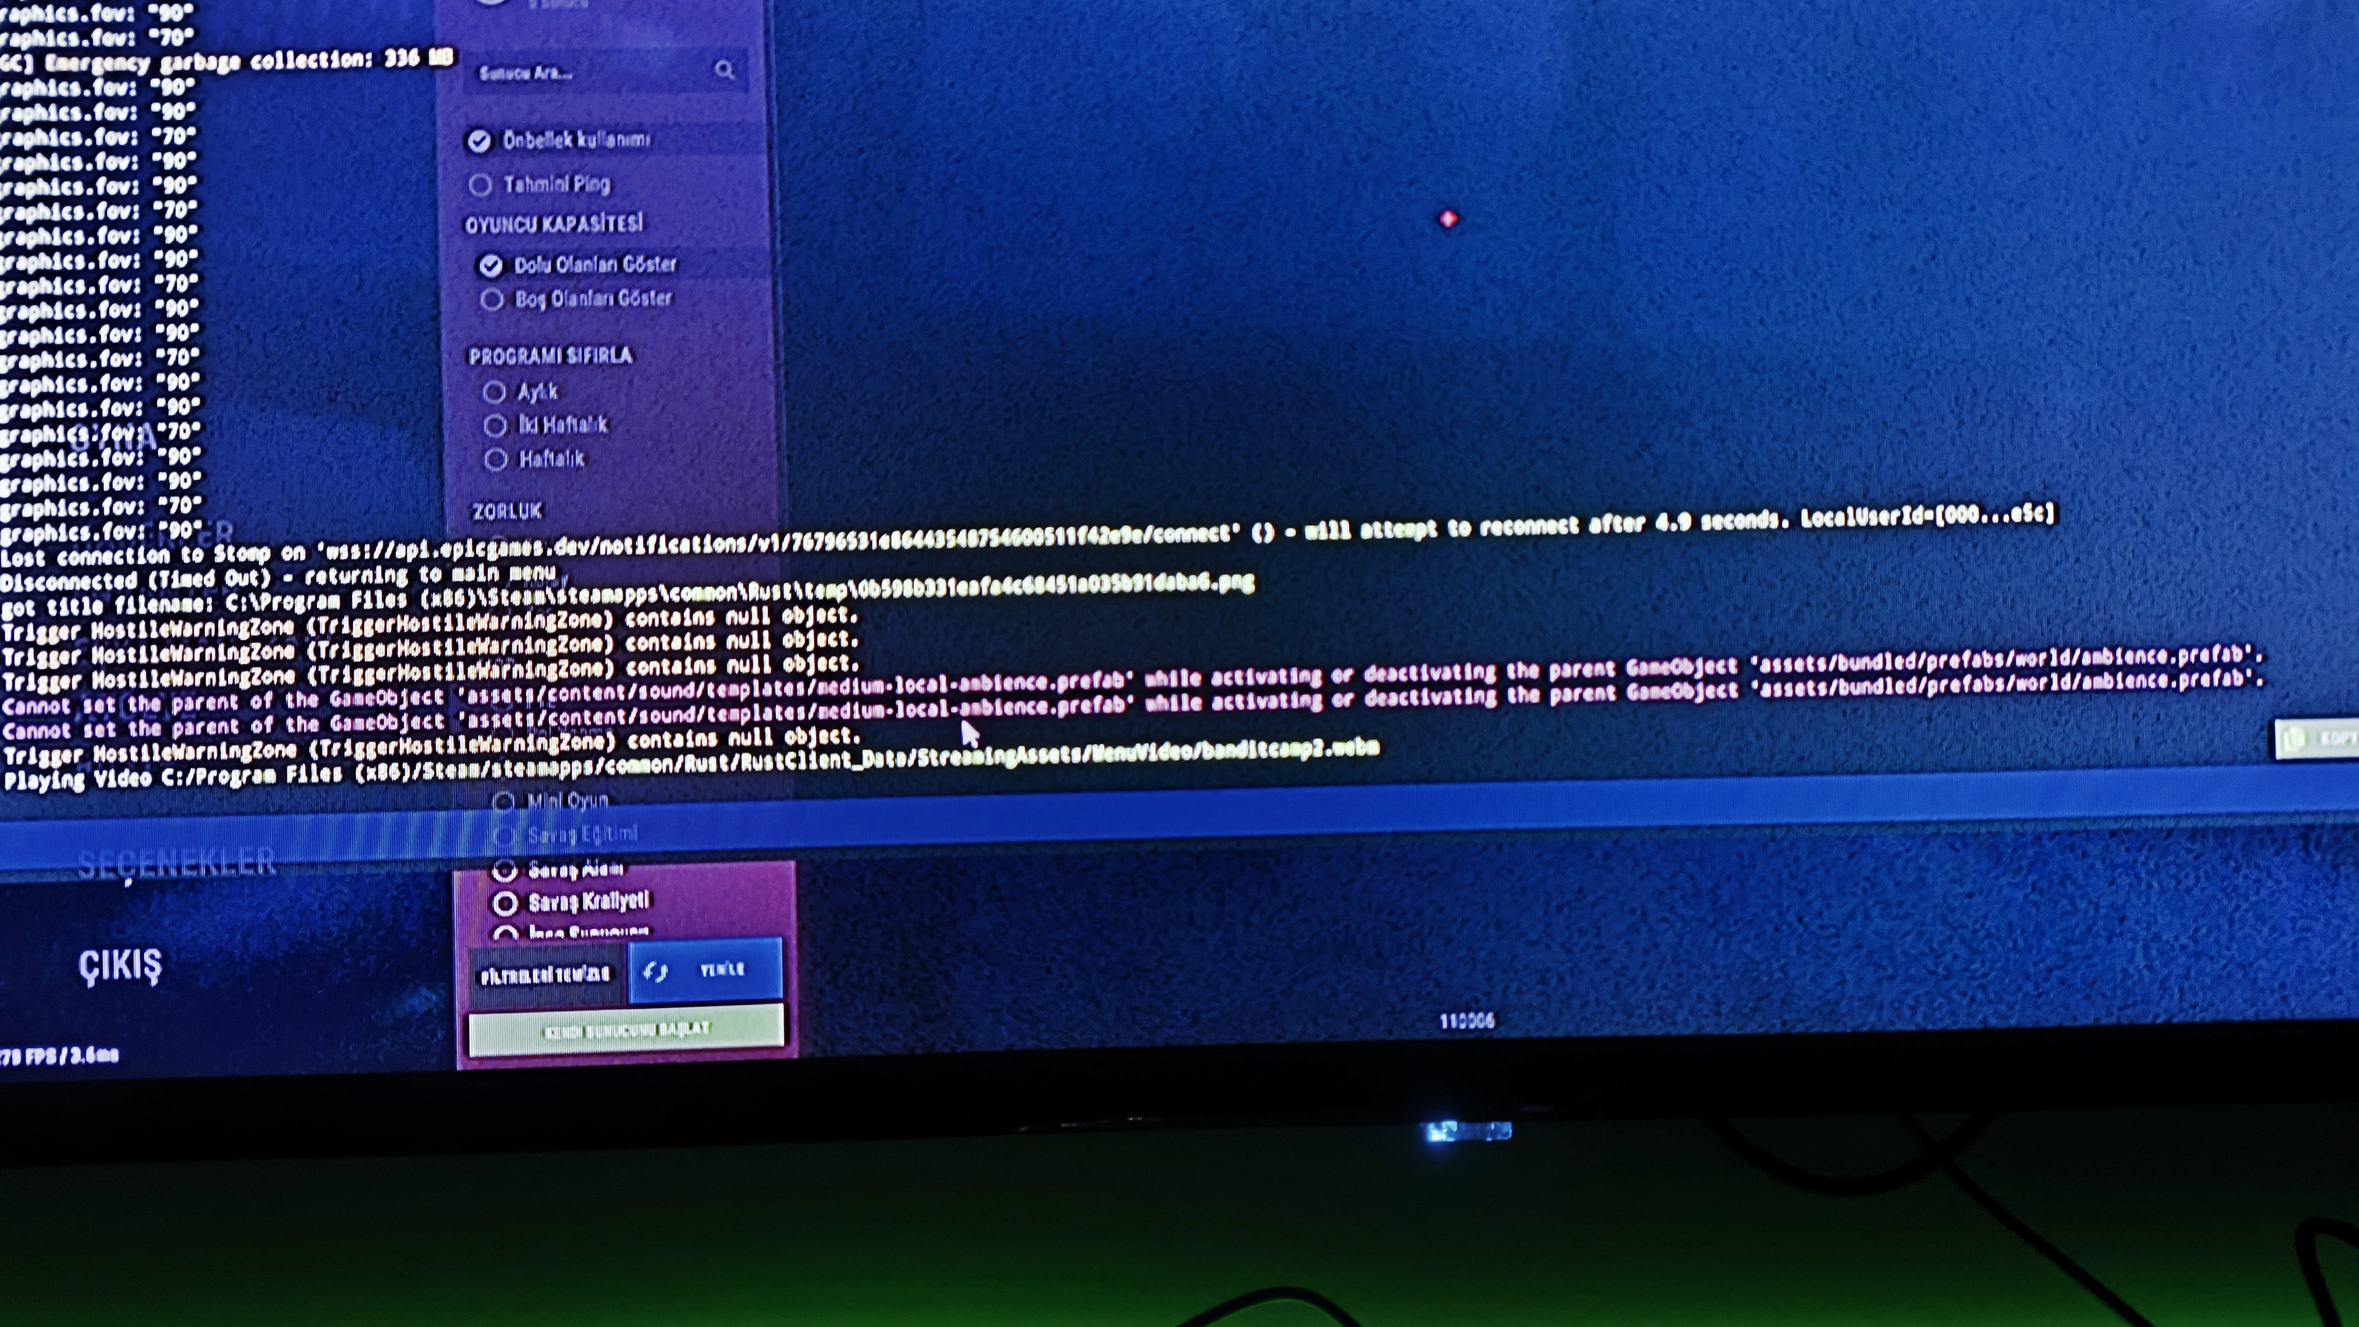This screenshot has width=2359, height=1327.
Task: Select the İki Haftalık wipe schedule
Action: (495, 426)
